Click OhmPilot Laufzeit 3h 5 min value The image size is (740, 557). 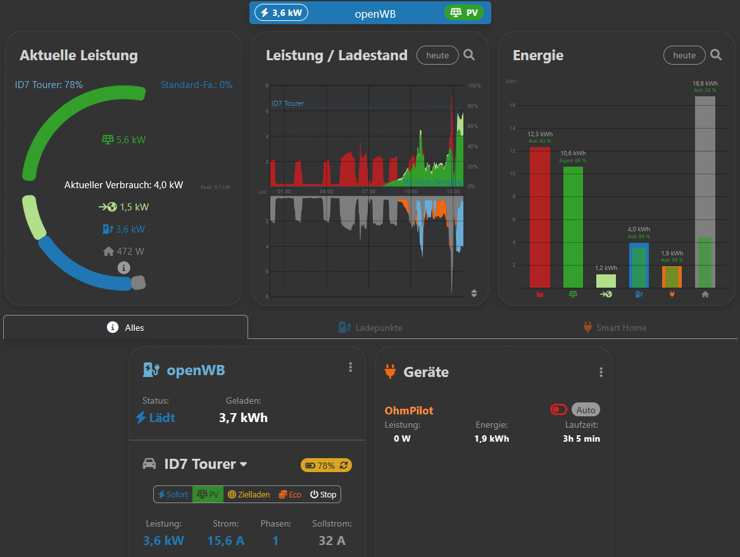(x=581, y=439)
